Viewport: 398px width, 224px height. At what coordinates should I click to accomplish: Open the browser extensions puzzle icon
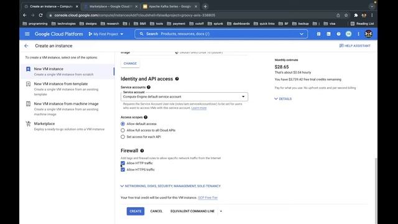356,15
